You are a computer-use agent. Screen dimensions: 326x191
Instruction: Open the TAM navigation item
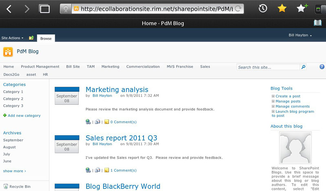tap(90, 66)
